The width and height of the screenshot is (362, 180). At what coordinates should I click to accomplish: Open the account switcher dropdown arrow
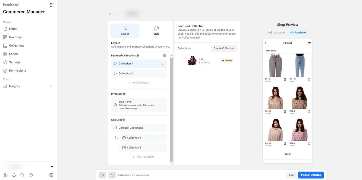[52, 167]
